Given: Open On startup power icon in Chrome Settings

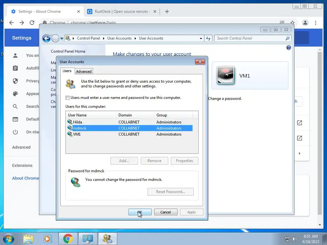Looking at the screenshot, I should tap(15, 132).
